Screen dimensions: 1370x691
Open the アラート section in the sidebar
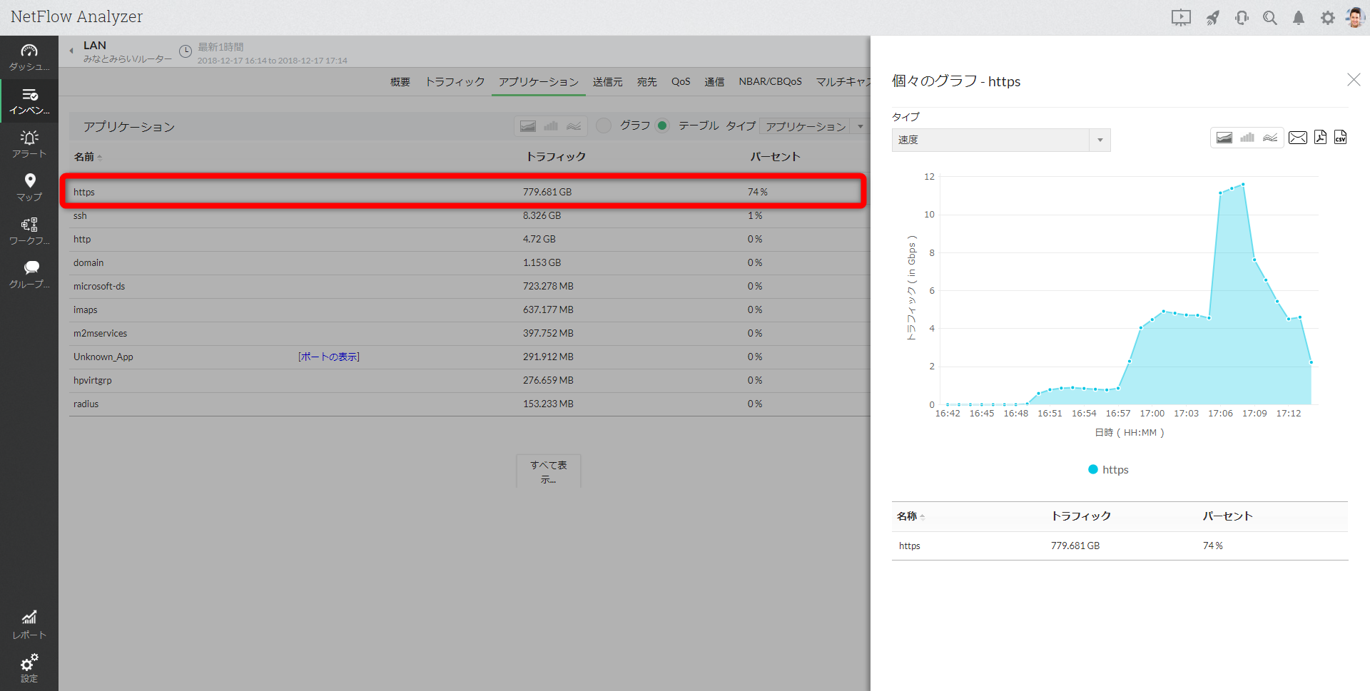29,143
